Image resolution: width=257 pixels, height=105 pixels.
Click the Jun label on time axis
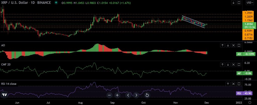(x=17, y=103)
